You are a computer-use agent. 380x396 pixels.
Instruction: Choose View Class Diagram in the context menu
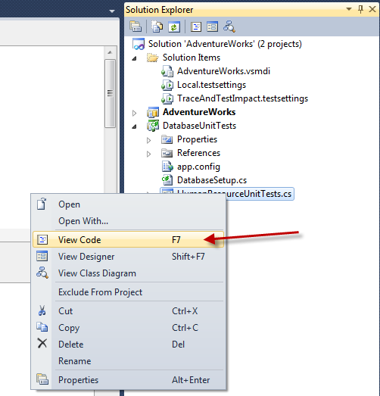[x=128, y=273]
